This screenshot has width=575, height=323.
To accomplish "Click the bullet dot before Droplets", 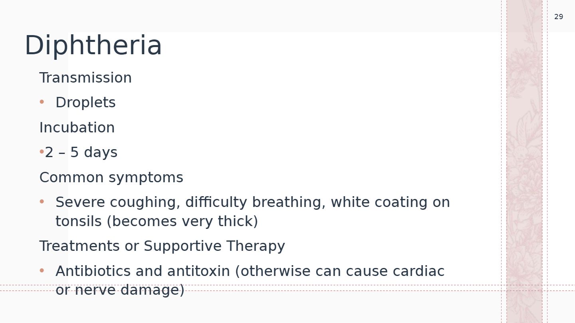I will [42, 102].
